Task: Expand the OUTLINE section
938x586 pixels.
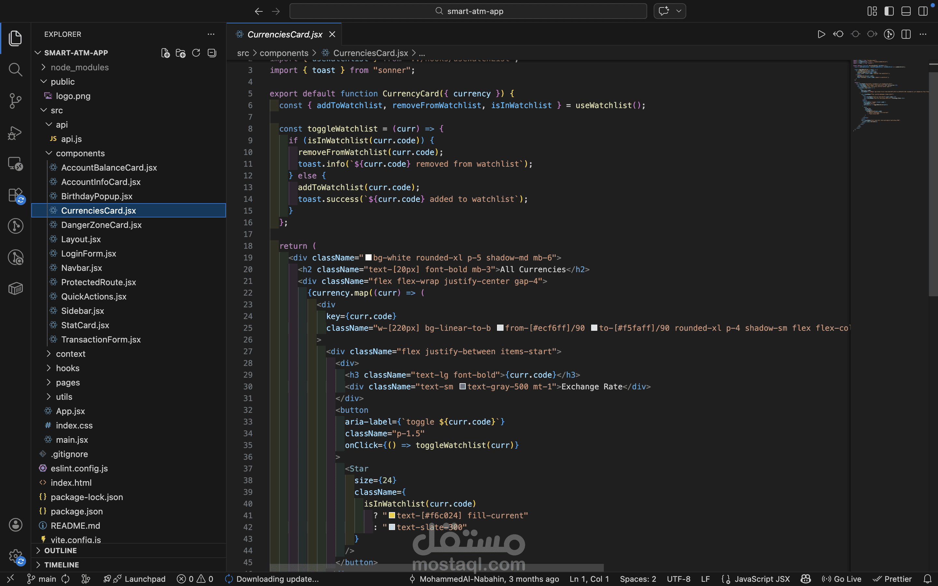Action: pos(60,550)
